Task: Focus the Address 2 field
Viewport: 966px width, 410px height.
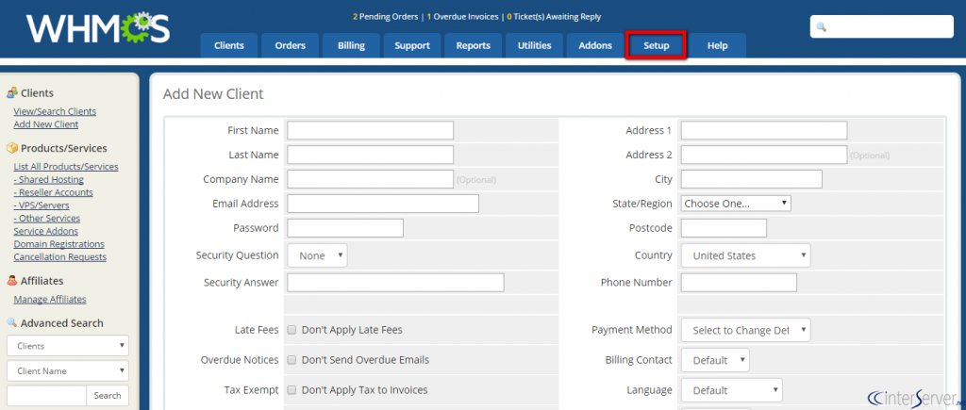Action: pos(764,156)
